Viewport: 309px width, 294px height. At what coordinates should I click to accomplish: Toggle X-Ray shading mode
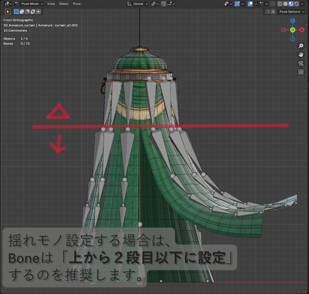[x=273, y=4]
